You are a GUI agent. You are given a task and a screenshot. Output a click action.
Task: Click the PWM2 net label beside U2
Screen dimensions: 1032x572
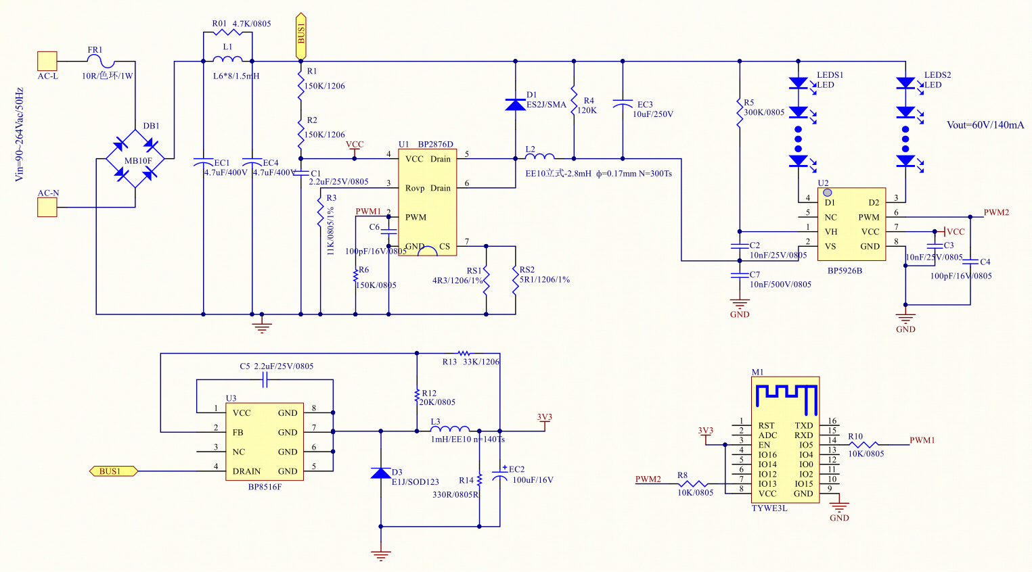[x=996, y=212]
